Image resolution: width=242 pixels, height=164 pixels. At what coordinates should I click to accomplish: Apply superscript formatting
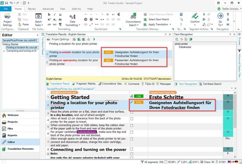pyautogui.click(x=49, y=19)
